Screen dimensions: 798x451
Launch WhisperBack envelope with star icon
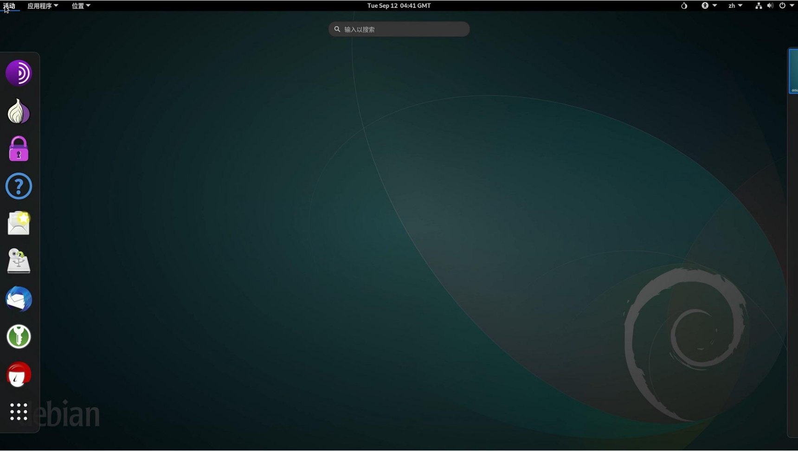tap(19, 224)
